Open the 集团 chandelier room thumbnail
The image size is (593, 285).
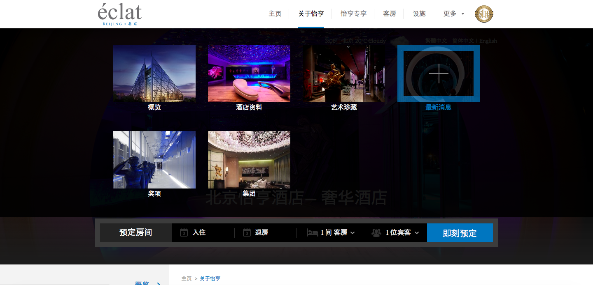point(249,160)
